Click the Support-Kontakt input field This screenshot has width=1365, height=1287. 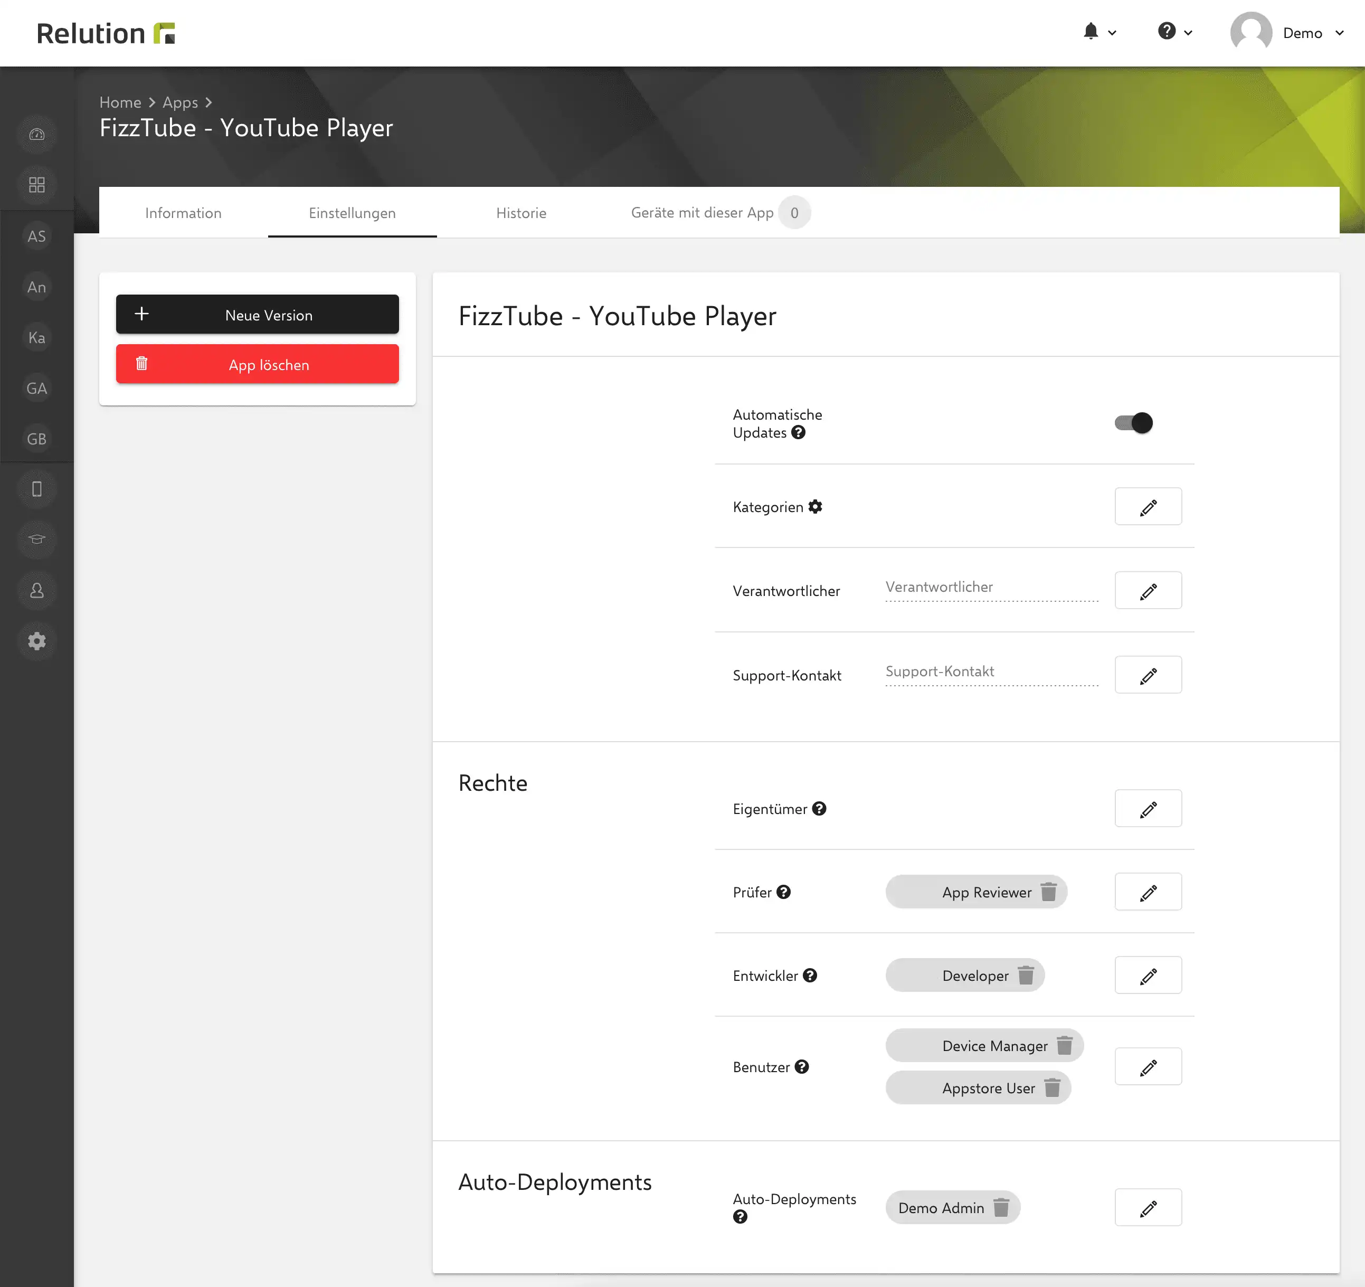tap(991, 673)
